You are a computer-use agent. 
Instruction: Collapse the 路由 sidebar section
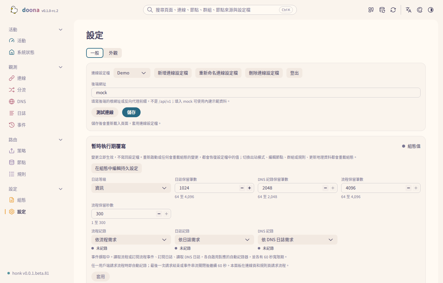[x=61, y=140]
